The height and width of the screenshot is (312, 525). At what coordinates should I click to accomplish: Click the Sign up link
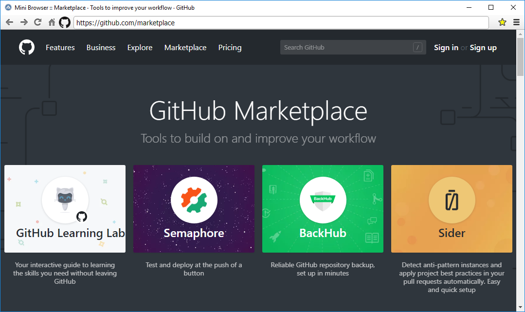[483, 48]
